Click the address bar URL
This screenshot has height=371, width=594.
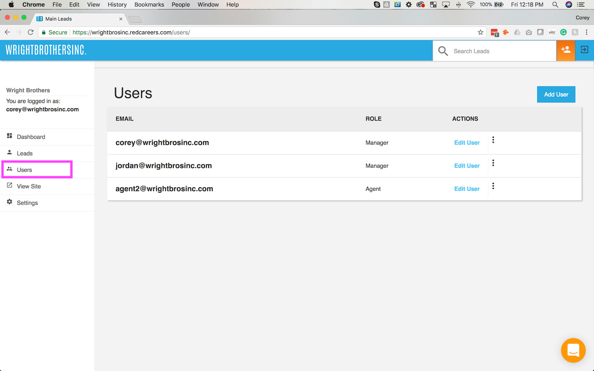click(131, 32)
